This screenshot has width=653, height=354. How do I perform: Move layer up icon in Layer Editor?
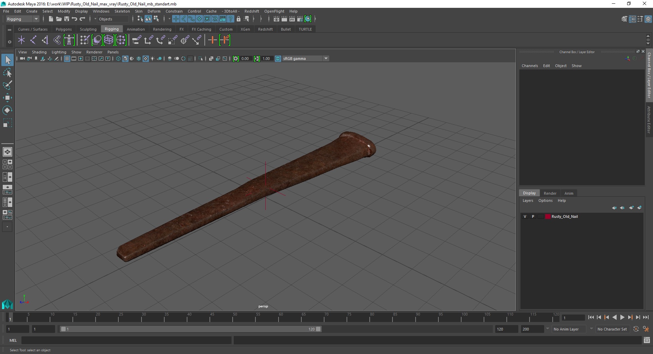(x=614, y=208)
